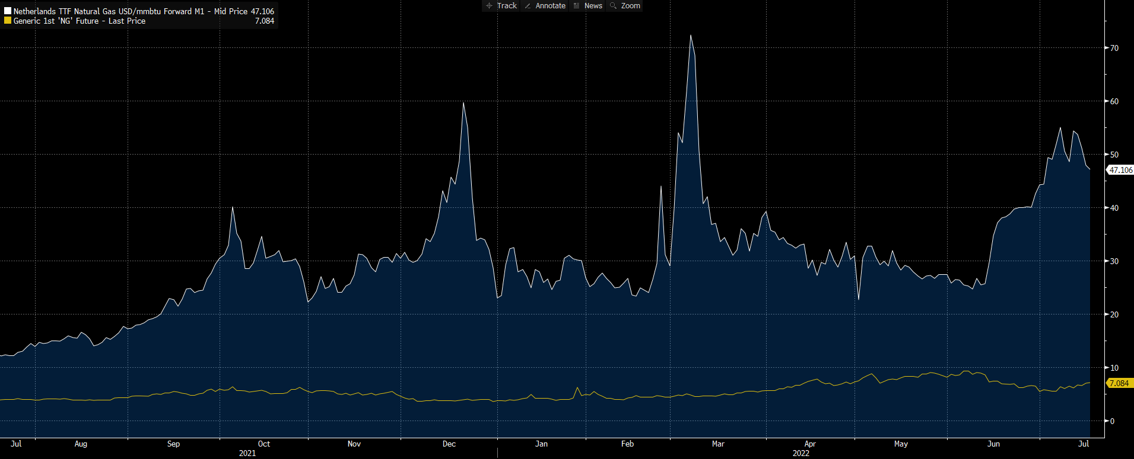
Task: Select the Generic 1st 'NG' Future legend entry
Action: coord(80,21)
